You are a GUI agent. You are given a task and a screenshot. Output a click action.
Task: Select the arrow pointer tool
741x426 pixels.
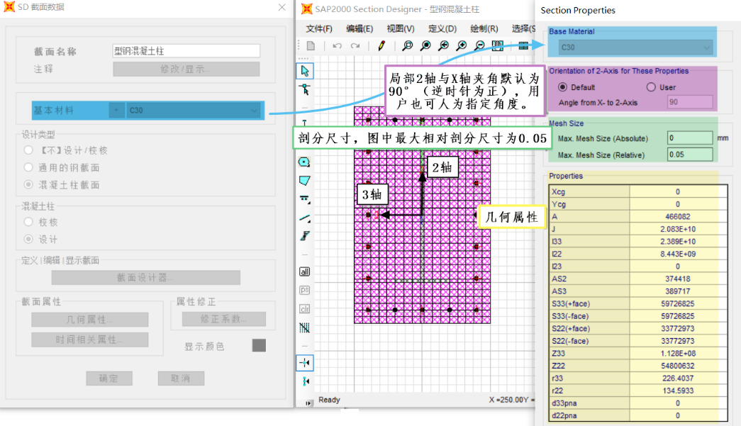click(305, 72)
